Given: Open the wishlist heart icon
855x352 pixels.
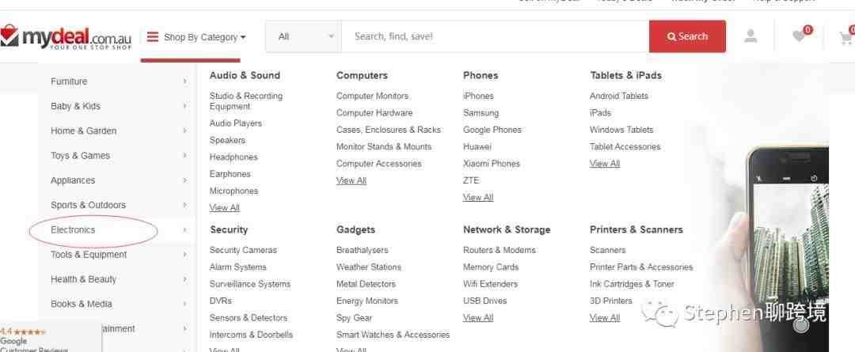Looking at the screenshot, I should [x=800, y=36].
